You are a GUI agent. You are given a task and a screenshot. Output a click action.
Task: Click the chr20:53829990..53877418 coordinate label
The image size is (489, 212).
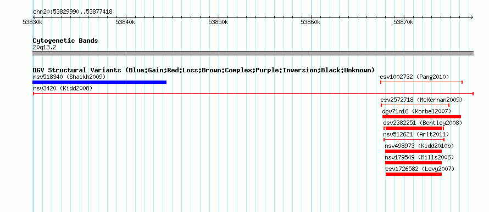(x=73, y=12)
